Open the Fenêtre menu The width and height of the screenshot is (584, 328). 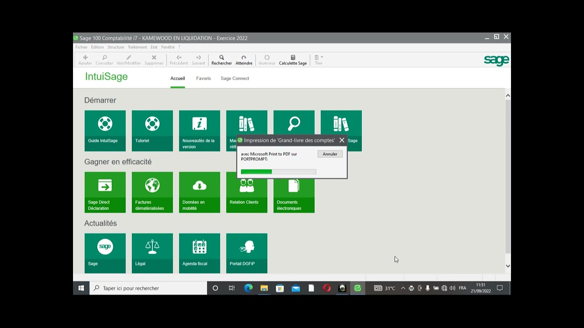click(x=168, y=47)
